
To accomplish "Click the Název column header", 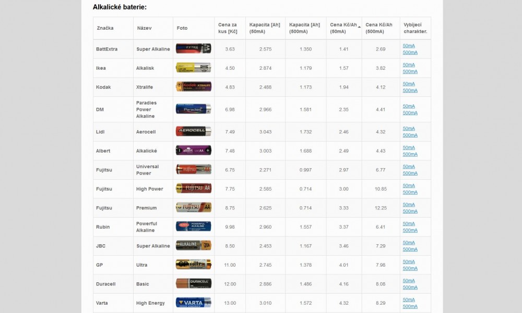I will [x=145, y=28].
